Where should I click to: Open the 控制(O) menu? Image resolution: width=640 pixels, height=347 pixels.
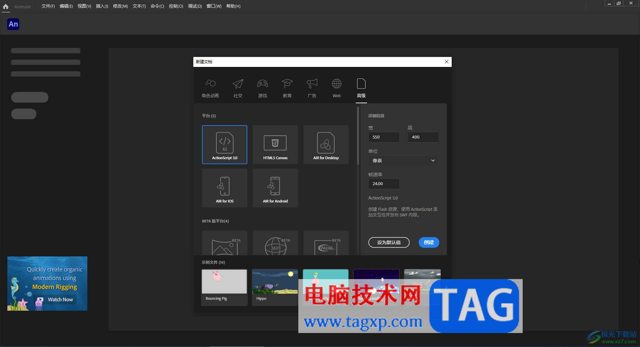[x=176, y=6]
